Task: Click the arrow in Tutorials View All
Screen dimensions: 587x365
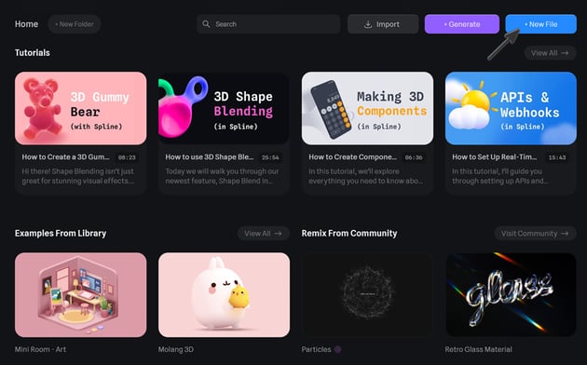Action: coord(565,53)
